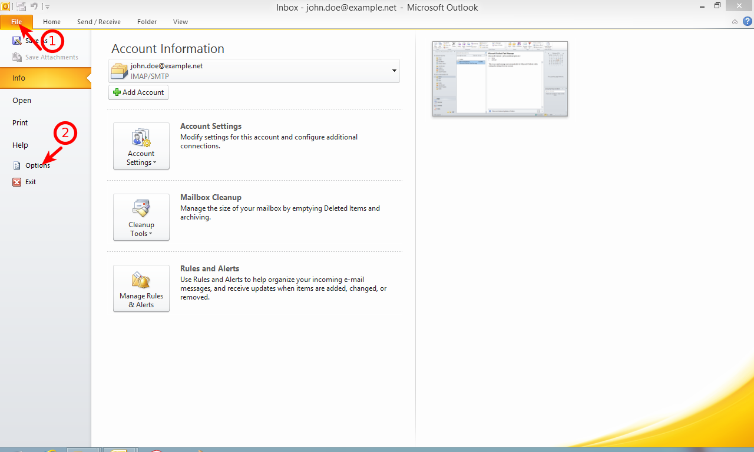This screenshot has width=754, height=452.
Task: Click the Undo icon in quick access toolbar
Action: coord(34,6)
